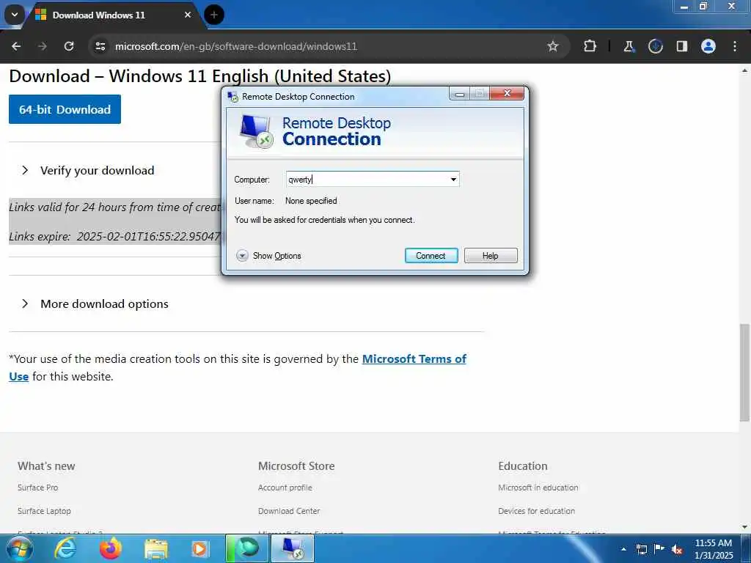751x563 pixels.
Task: Click the Connect button
Action: (431, 256)
